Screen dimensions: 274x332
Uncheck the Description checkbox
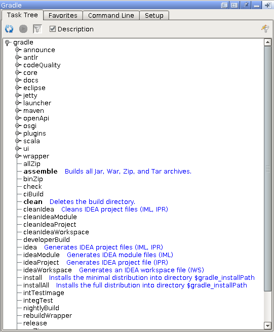pos(52,29)
